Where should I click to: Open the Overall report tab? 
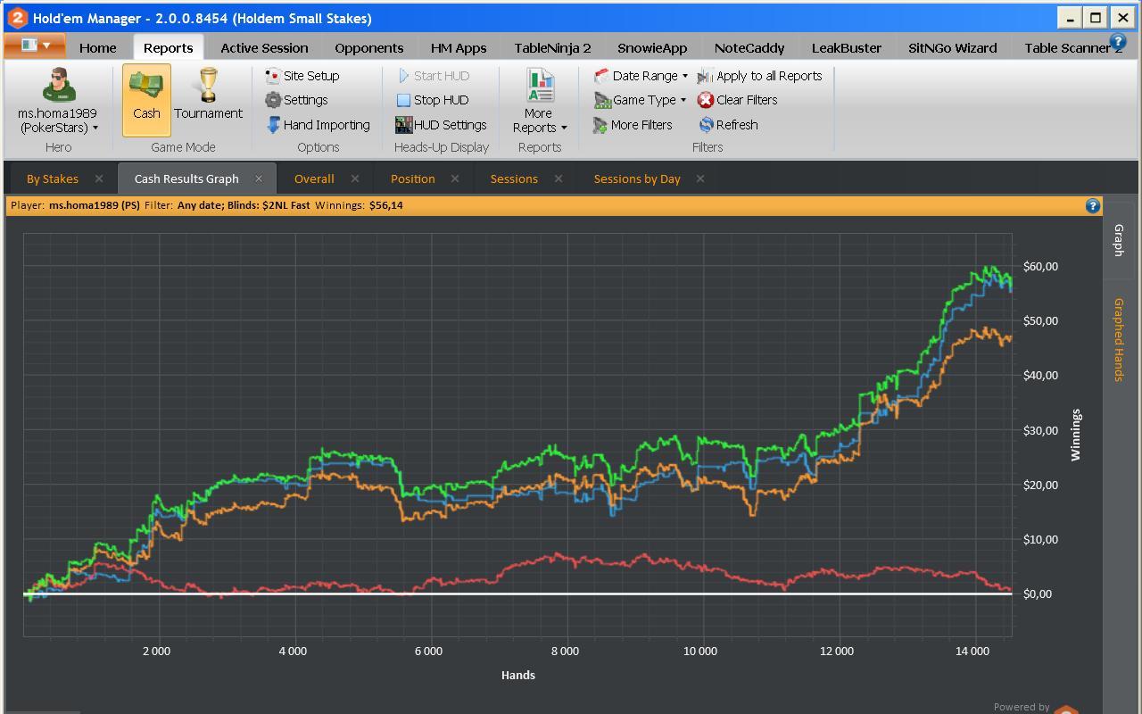(314, 178)
